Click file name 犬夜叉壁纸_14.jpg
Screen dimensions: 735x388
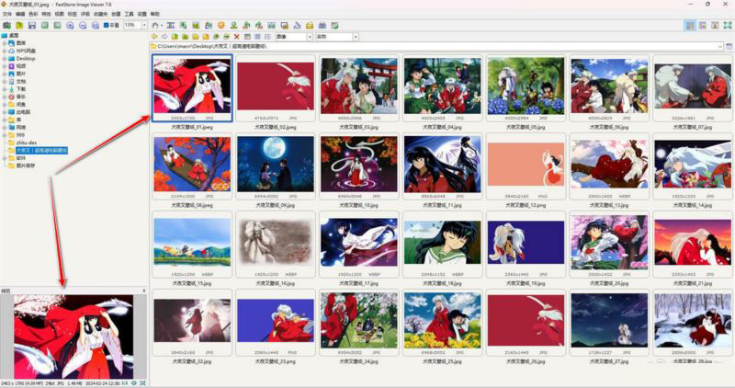(x=693, y=205)
